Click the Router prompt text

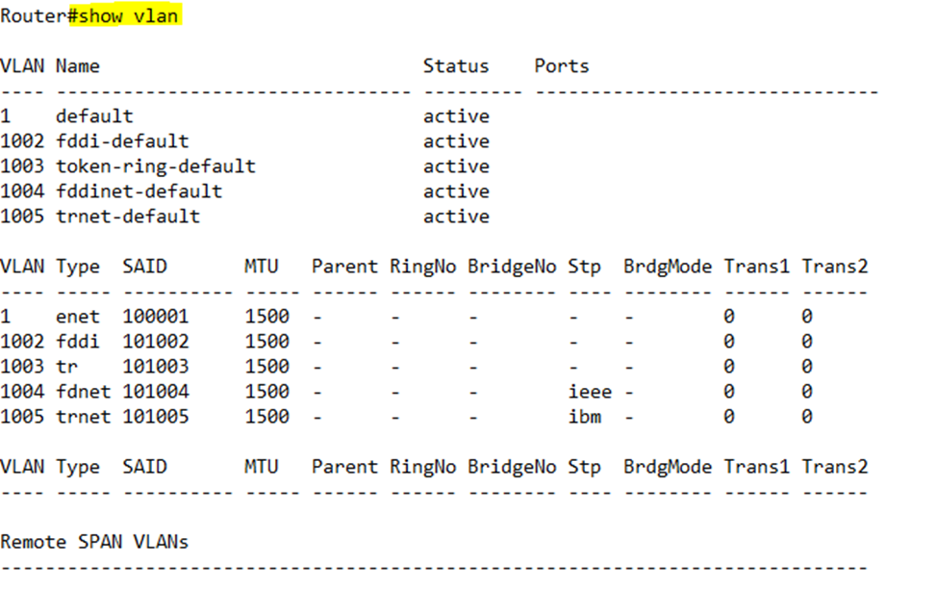point(34,16)
